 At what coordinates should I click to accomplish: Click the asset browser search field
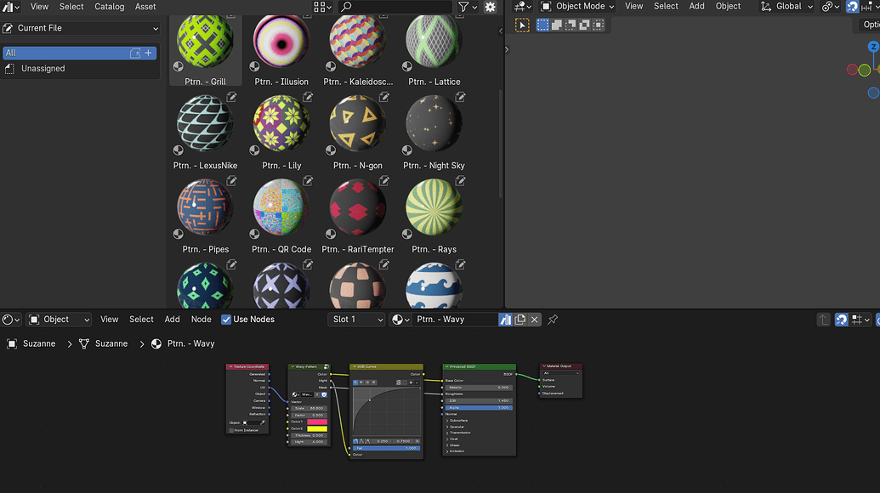(x=395, y=7)
